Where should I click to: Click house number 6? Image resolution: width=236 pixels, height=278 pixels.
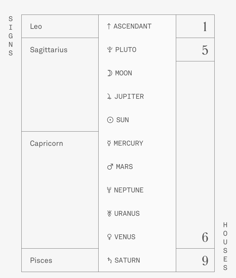point(205,237)
